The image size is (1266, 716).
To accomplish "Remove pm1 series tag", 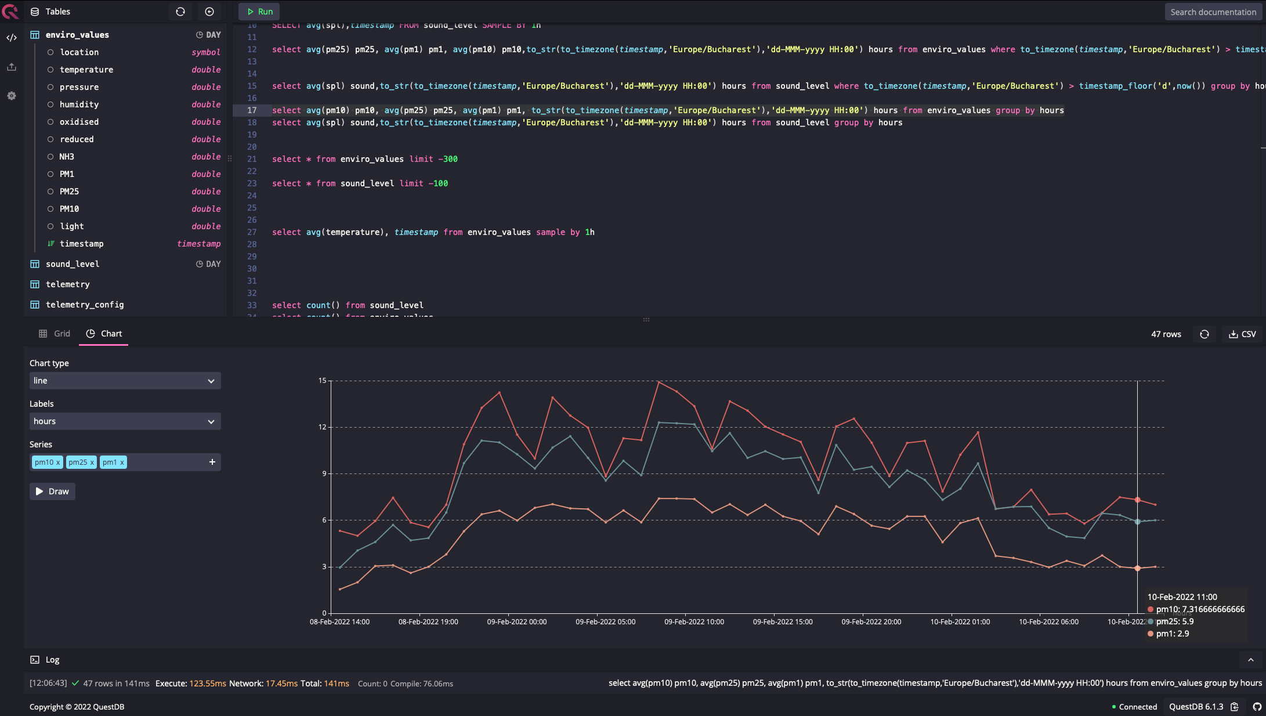I will [122, 462].
